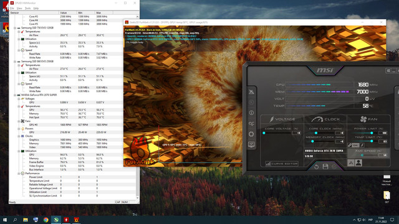Image resolution: width=399 pixels, height=224 pixels.
Task: Click the Curve Editor bar-chart icon
Action: [x=268, y=164]
